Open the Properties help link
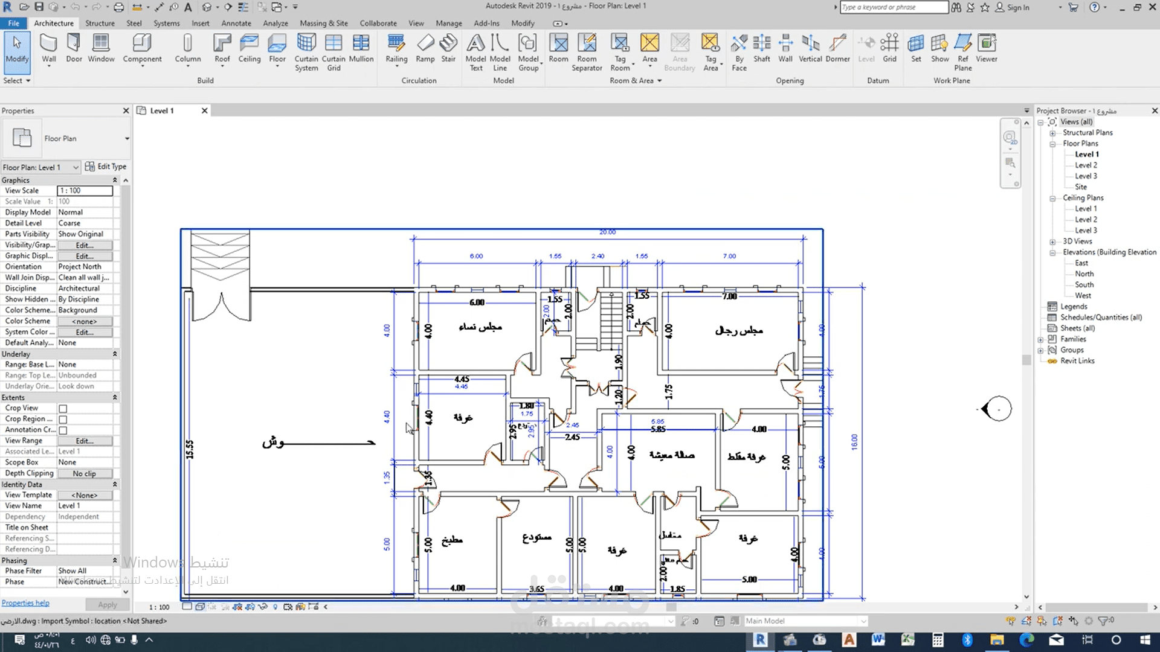 click(x=25, y=602)
